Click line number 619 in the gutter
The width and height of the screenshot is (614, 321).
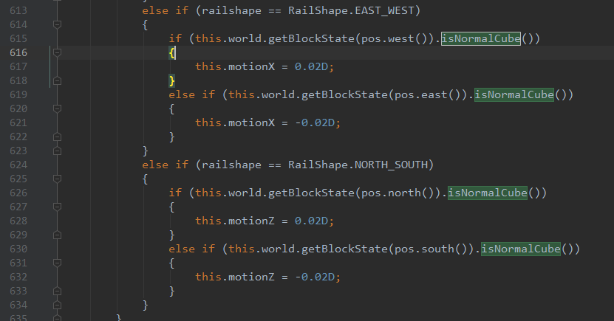coord(18,94)
